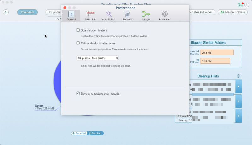Screen dimensions: 252x145
Task: Click the Cleanup Hints heading
Action: [208, 76]
